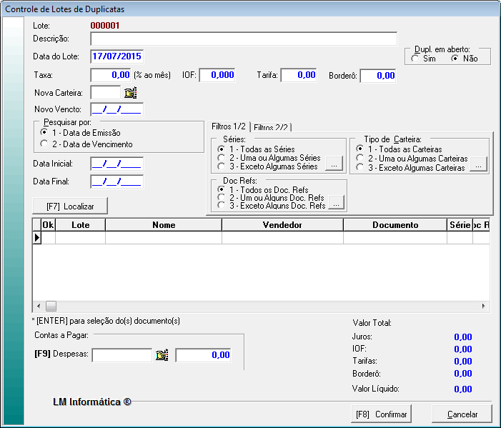Click into the Descrição text field
The height and width of the screenshot is (428, 501).
(243, 39)
